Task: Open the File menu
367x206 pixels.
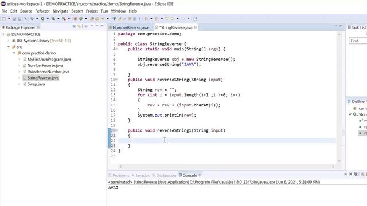Action: (5, 11)
